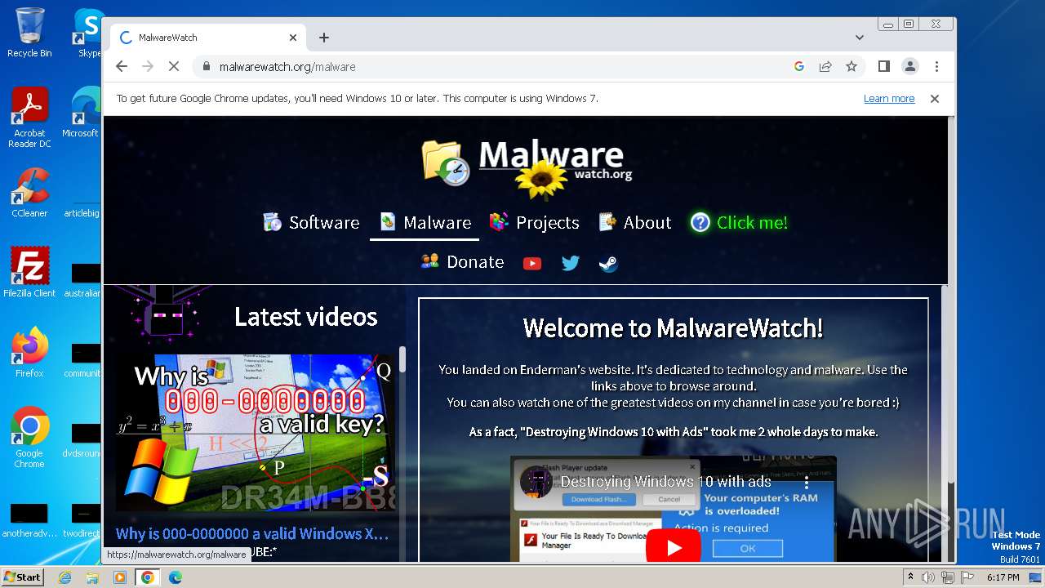Open 'Why is 000-0000000 a valid Windows X...' title
Viewport: 1045px width, 588px height.
coord(252,534)
